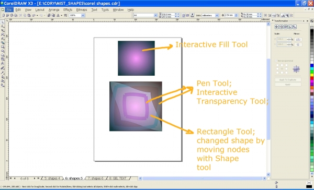The image size is (314, 190).
Task: Open the Zoom levels dropdown
Action: click(83, 15)
